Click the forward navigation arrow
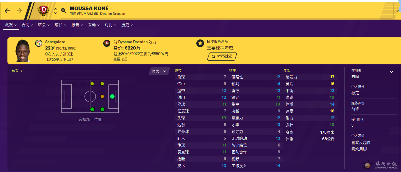The width and height of the screenshot is (401, 172). click(x=19, y=11)
